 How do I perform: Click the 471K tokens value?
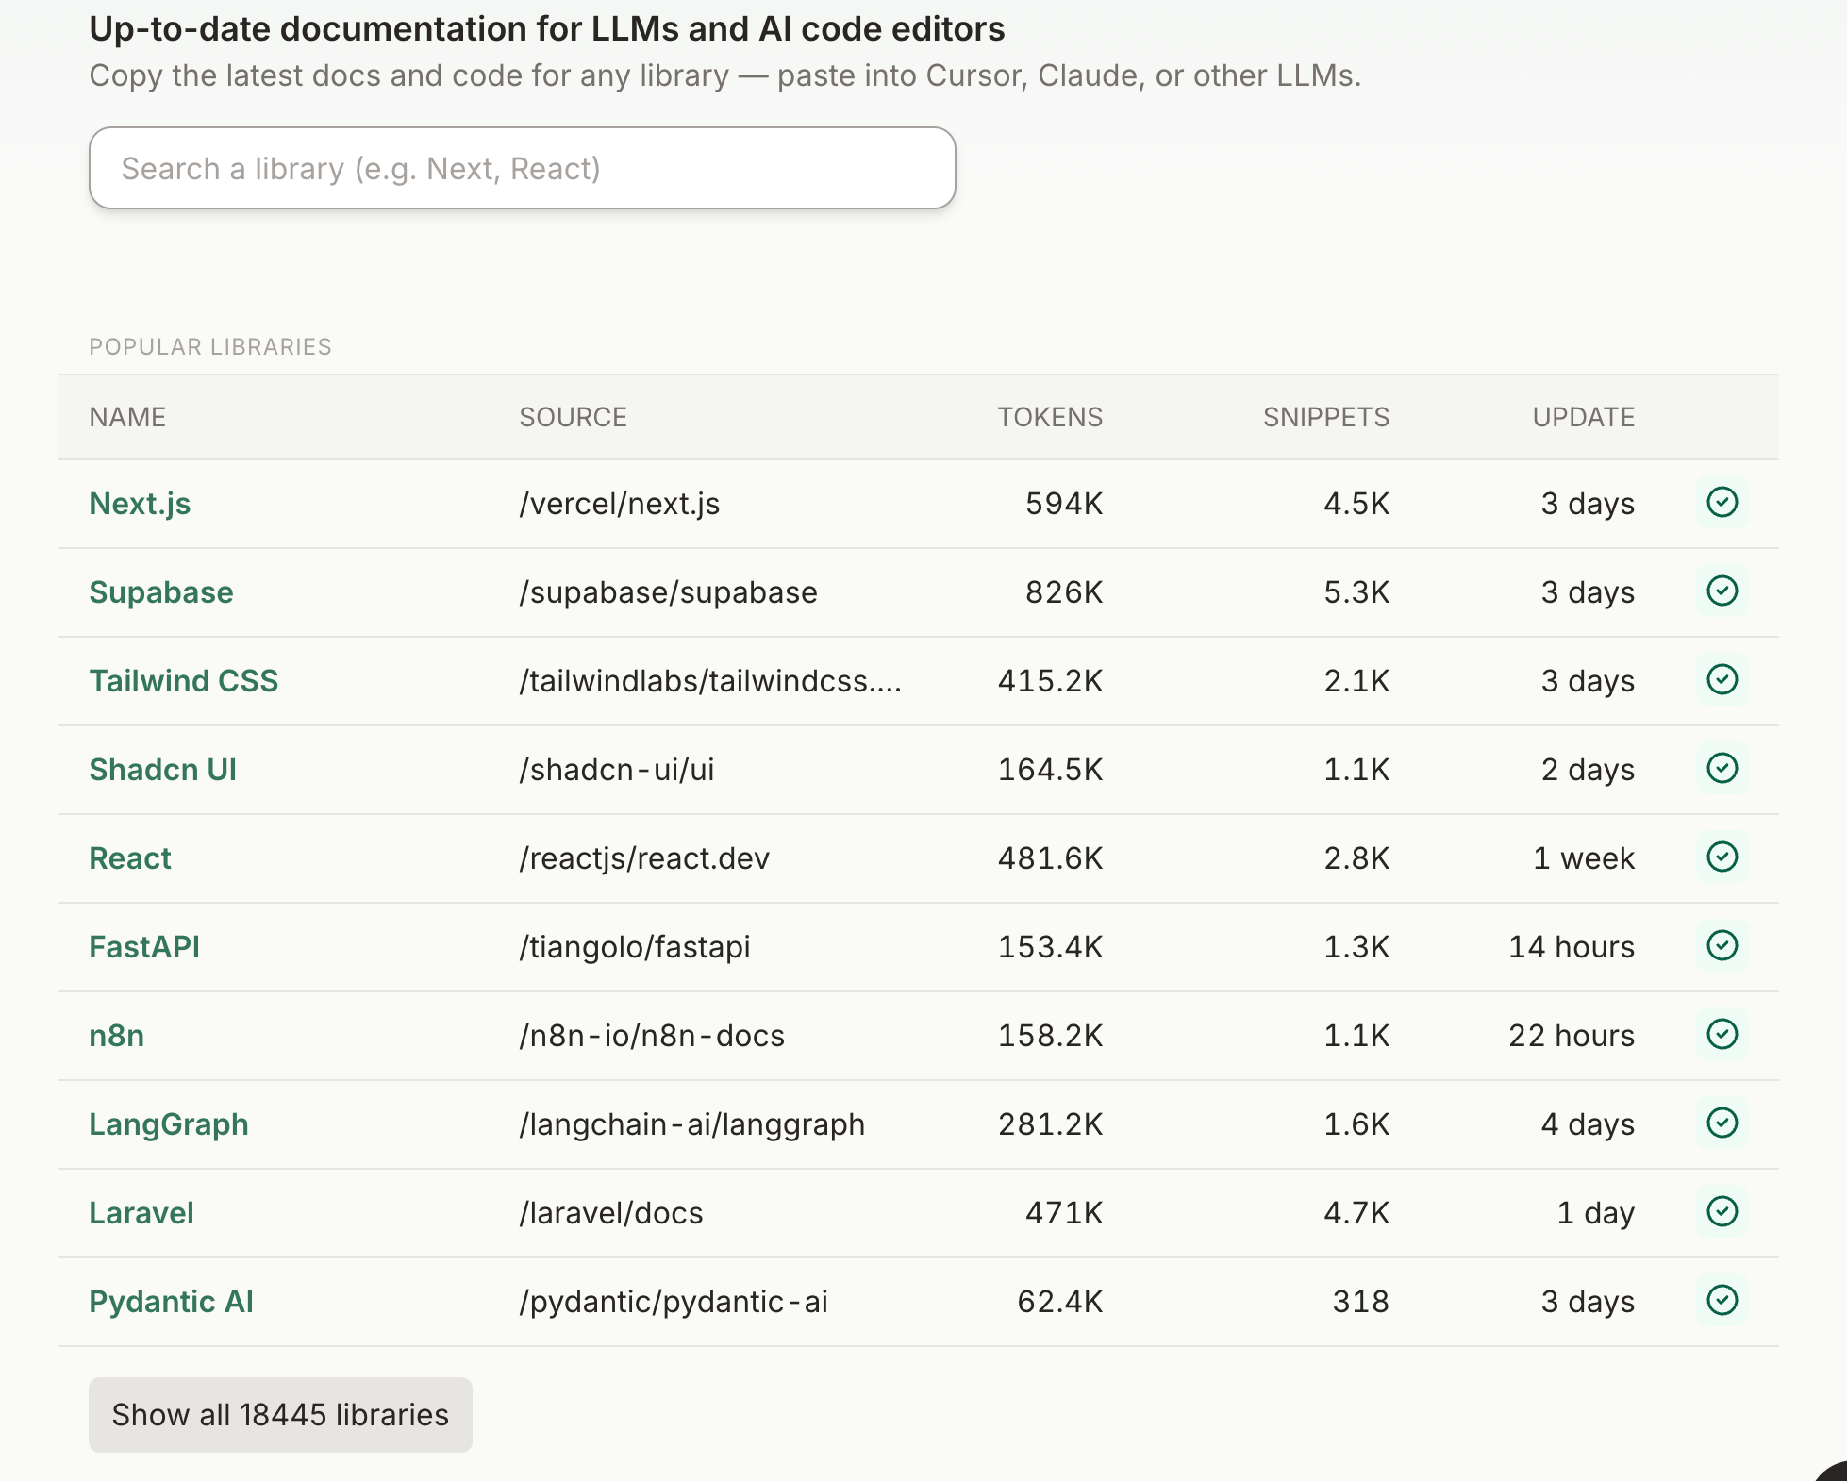click(x=1064, y=1213)
